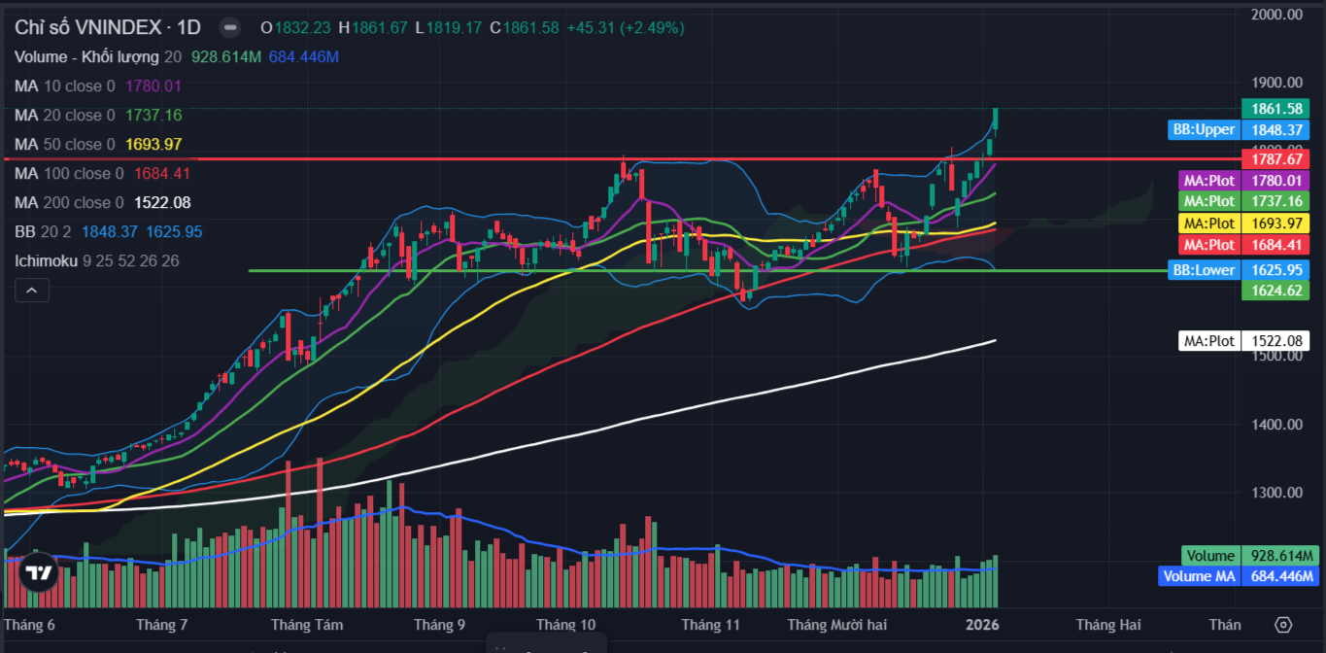Select the Volume - Khối lượng indicator legend
This screenshot has width=1326, height=653.
pyautogui.click(x=86, y=57)
